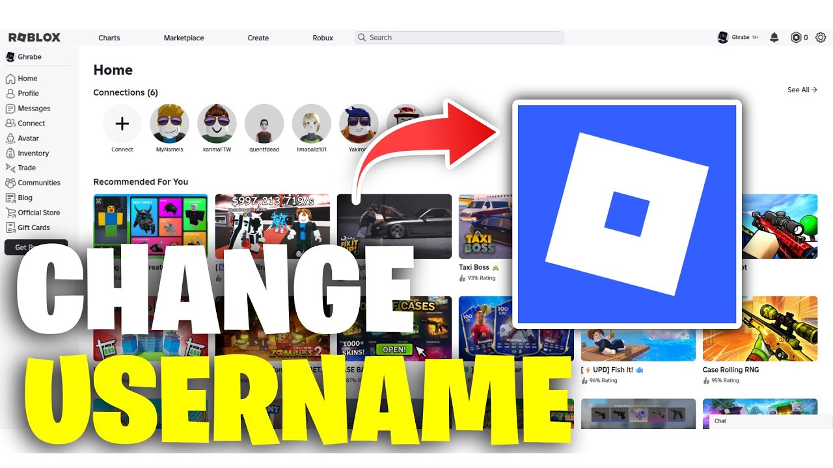Open Profile from the sidebar
This screenshot has width=833, height=468.
click(22, 94)
